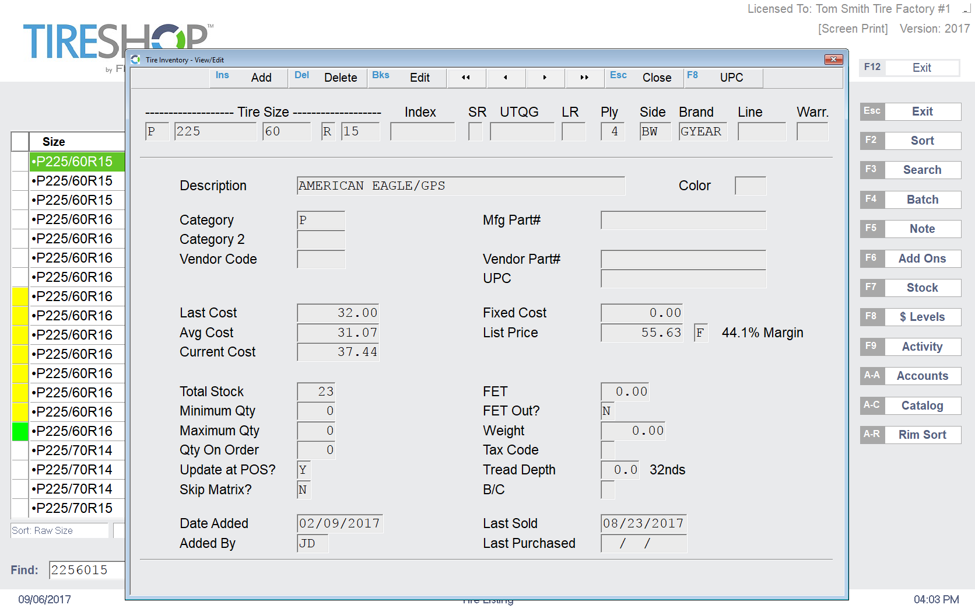The width and height of the screenshot is (975, 608).
Task: Click the Side field BW
Action: (x=655, y=131)
